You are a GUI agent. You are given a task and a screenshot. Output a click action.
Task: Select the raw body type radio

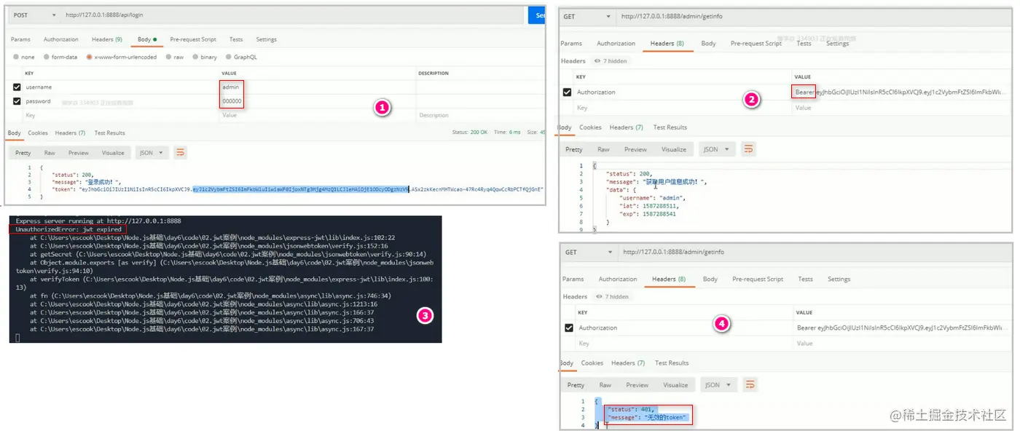click(x=168, y=57)
